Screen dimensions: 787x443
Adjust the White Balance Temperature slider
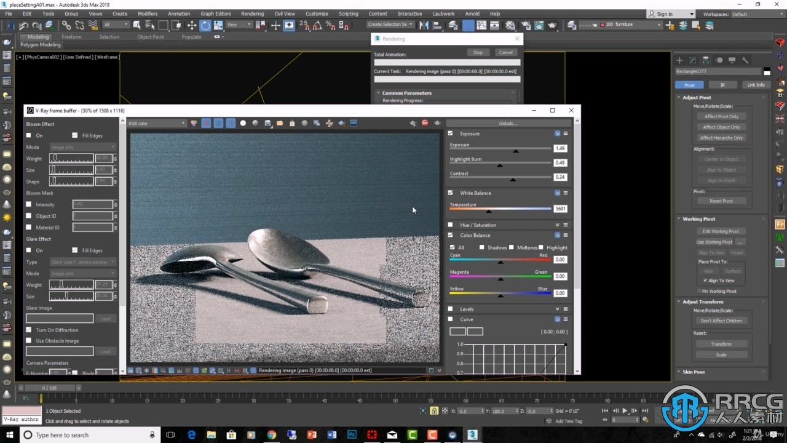click(489, 210)
